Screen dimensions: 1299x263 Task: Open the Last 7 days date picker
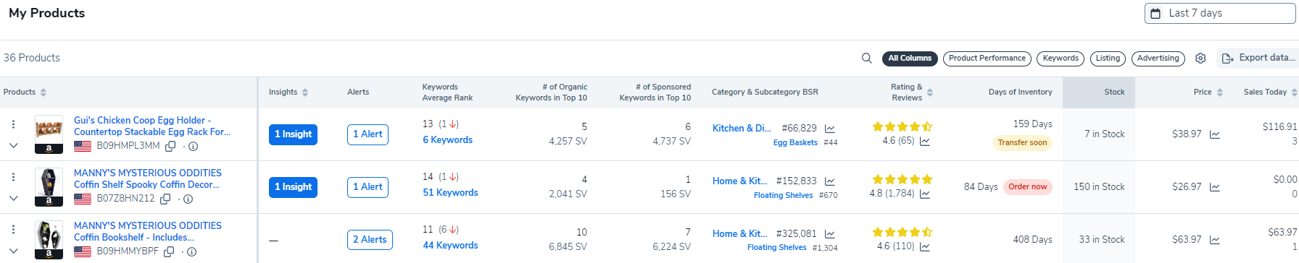[1219, 13]
